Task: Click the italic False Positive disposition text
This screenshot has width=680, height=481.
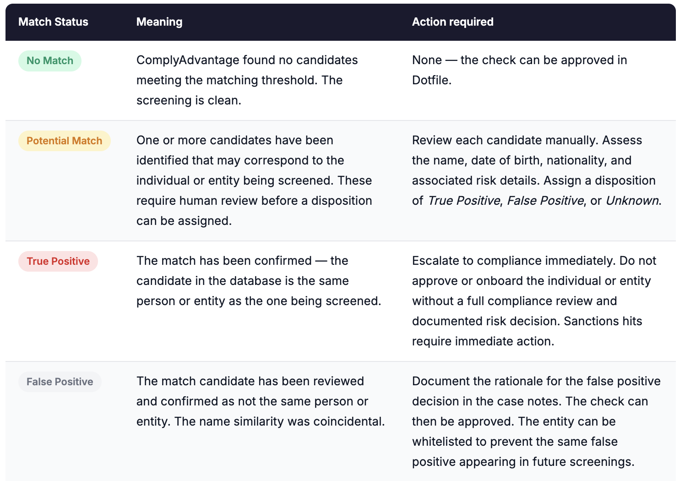Action: tap(545, 201)
